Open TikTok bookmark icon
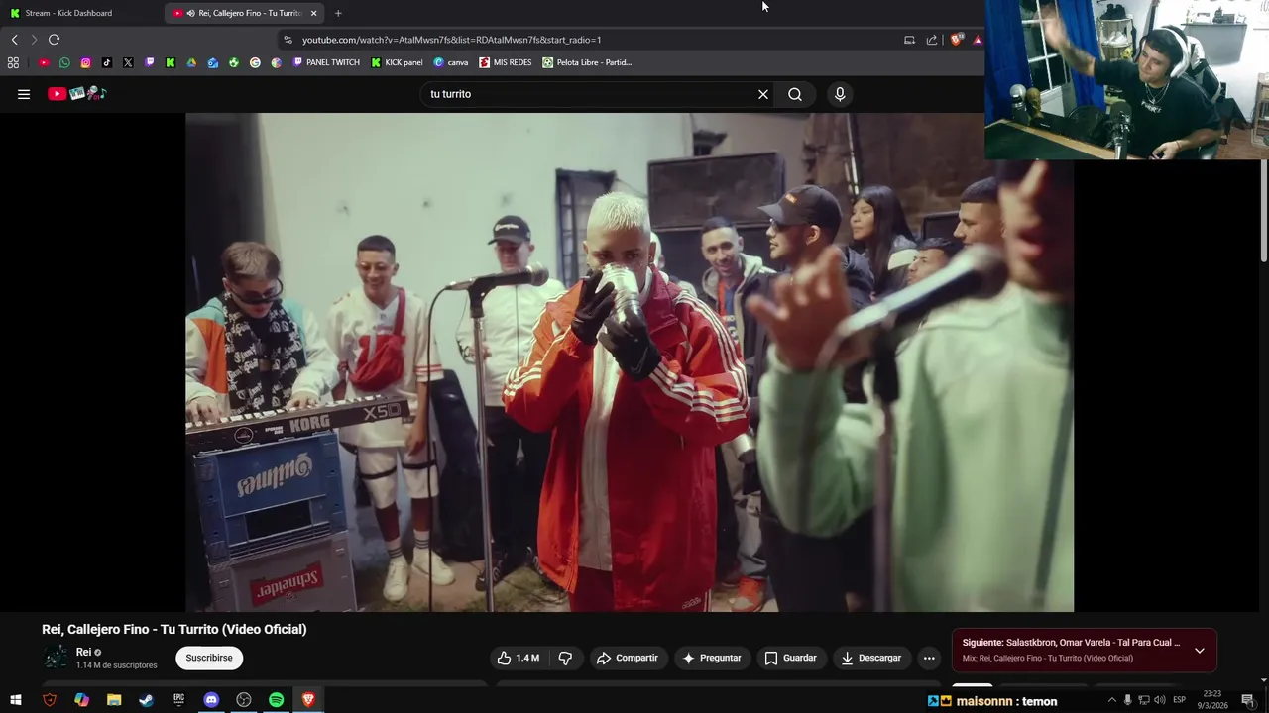The image size is (1269, 713). 107,62
